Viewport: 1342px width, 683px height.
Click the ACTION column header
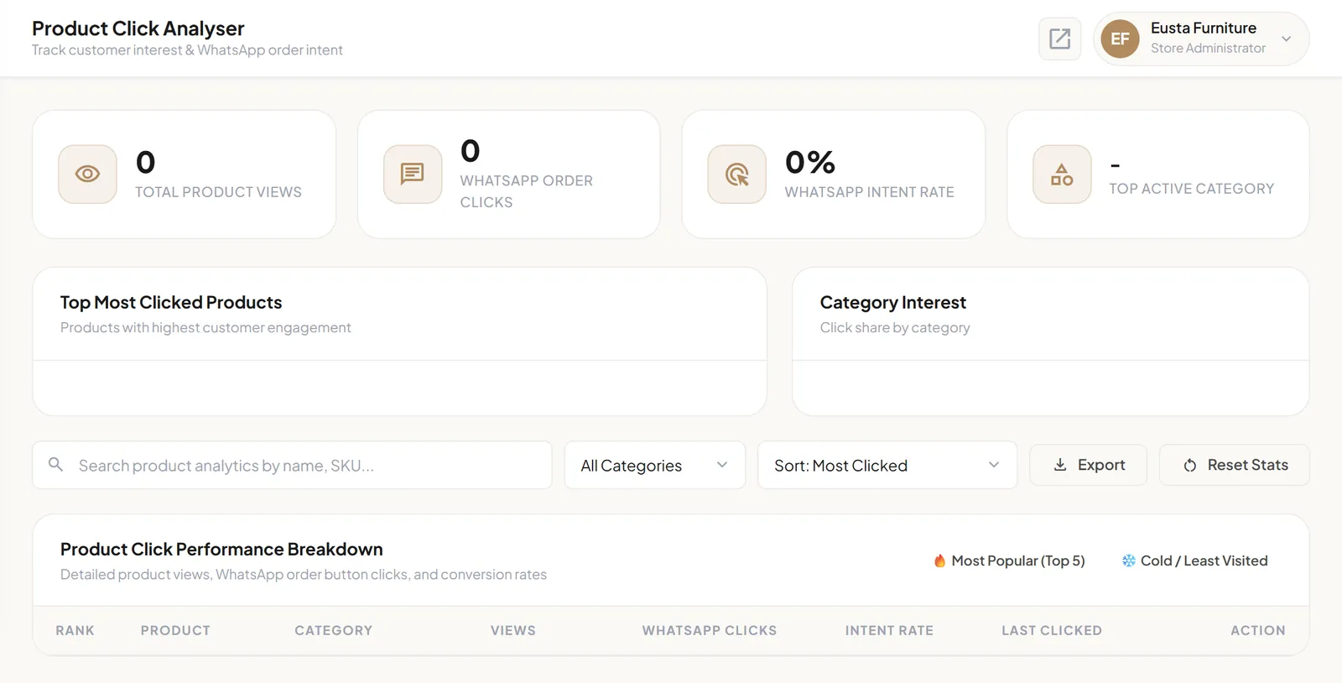tap(1257, 630)
